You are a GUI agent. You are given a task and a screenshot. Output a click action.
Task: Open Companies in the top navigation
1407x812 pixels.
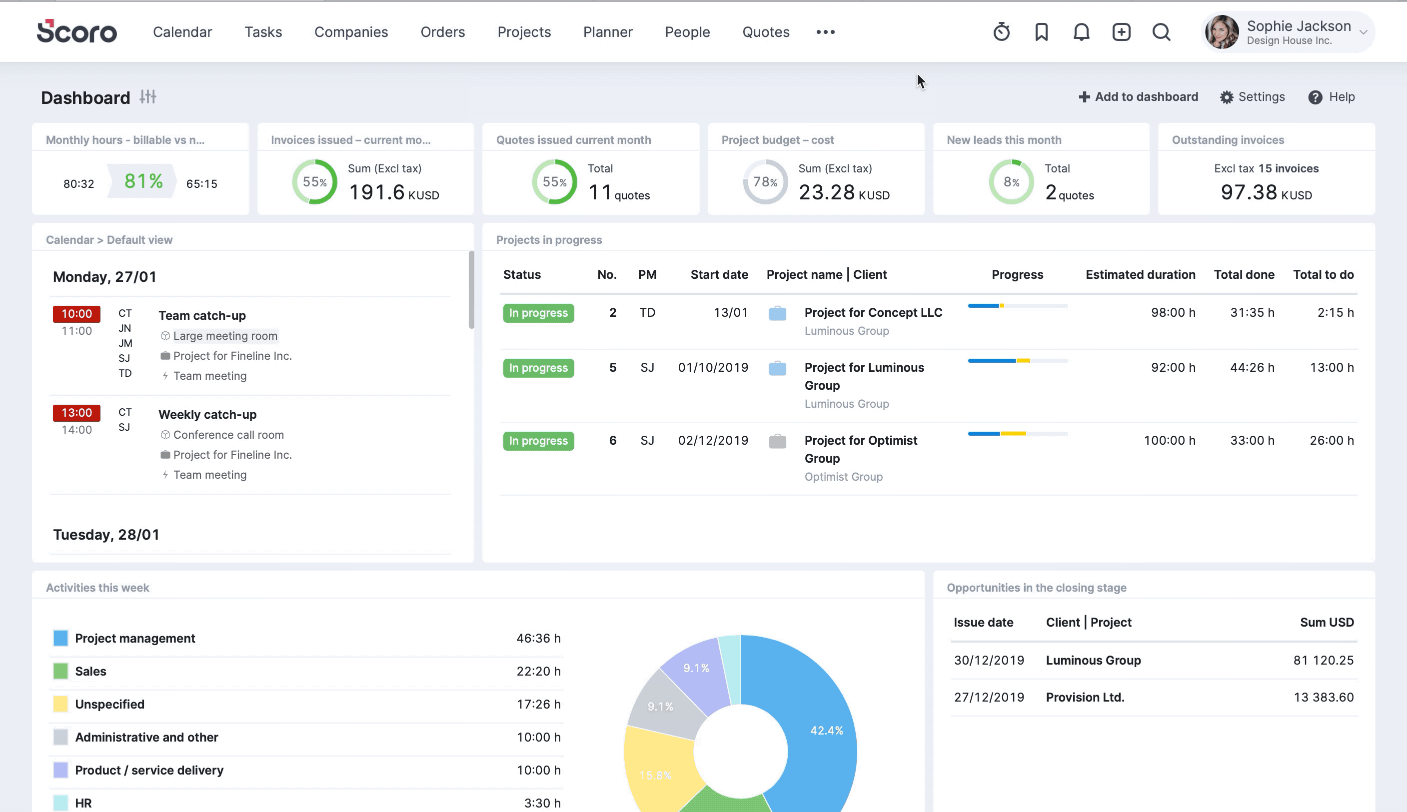[351, 32]
